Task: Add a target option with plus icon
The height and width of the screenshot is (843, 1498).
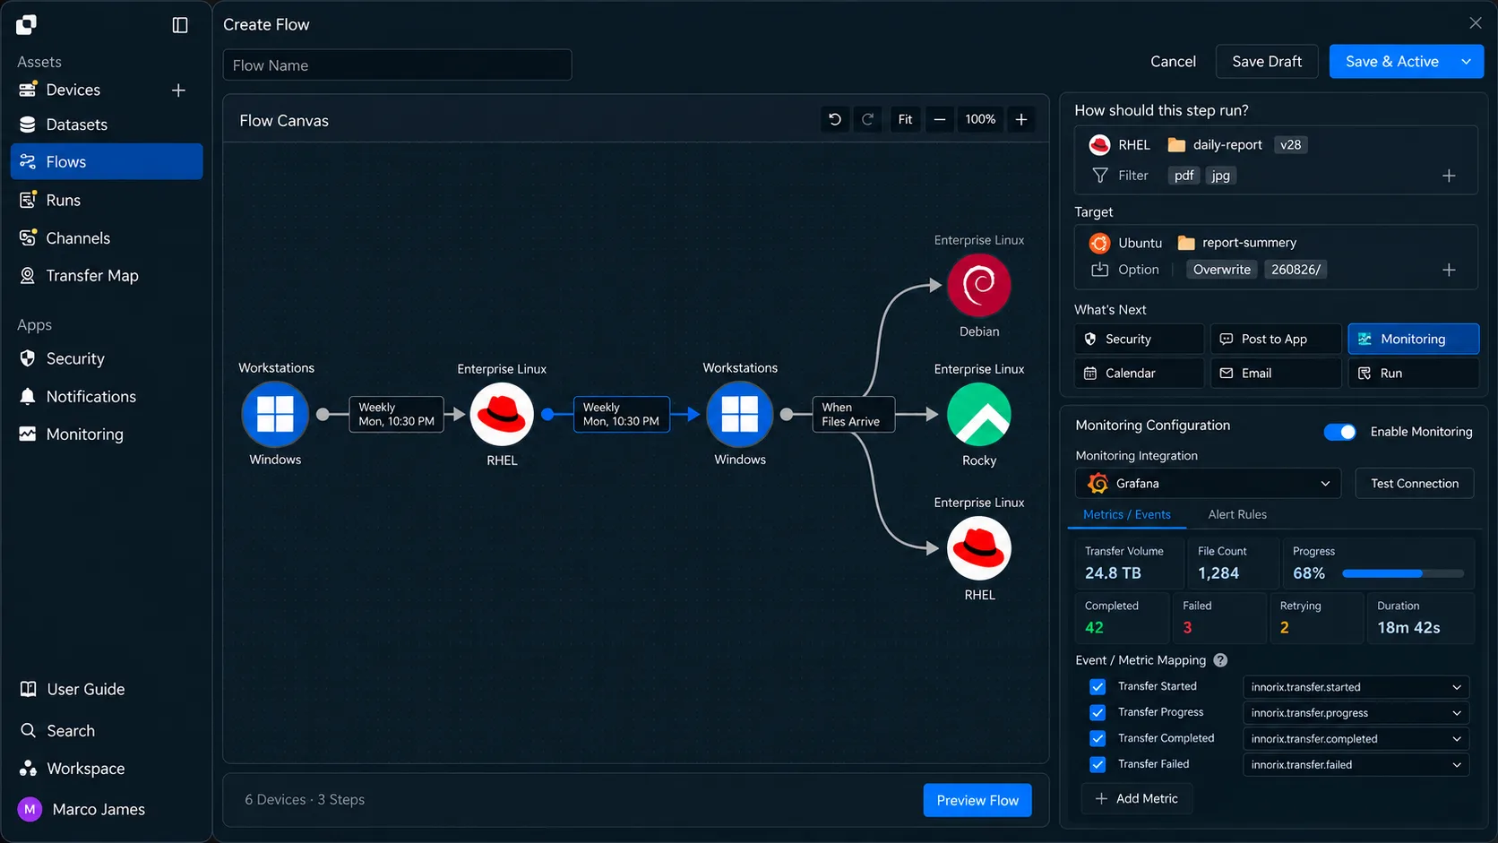Action: tap(1449, 270)
